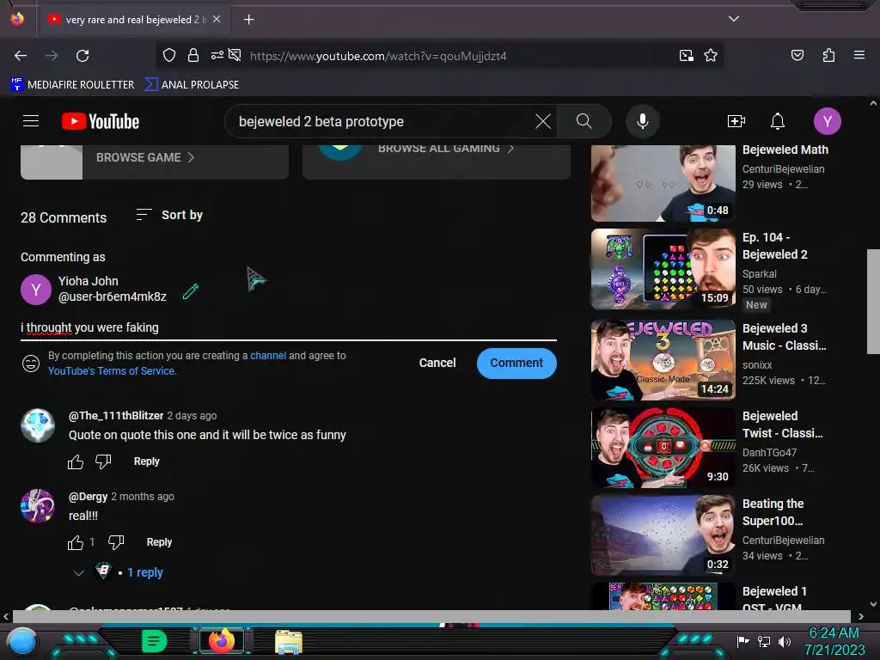The image size is (880, 660).
Task: Open Bejeweled 3 Music video thumbnail
Action: [x=663, y=360]
